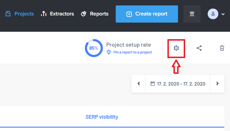Open the Reports menu item
This screenshot has height=131, width=230.
point(95,14)
